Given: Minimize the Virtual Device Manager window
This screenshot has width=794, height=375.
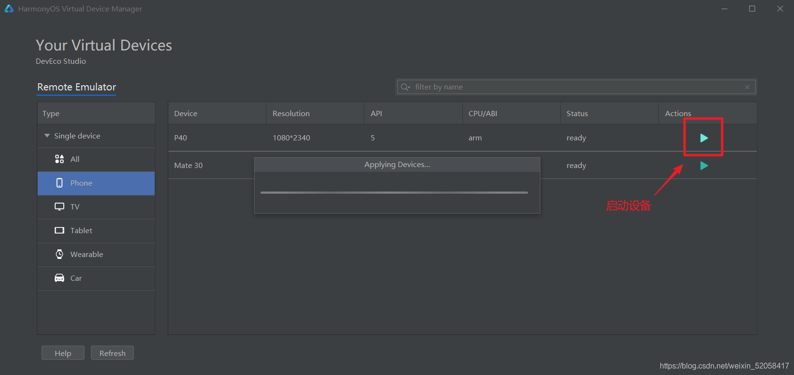Looking at the screenshot, I should coord(725,9).
